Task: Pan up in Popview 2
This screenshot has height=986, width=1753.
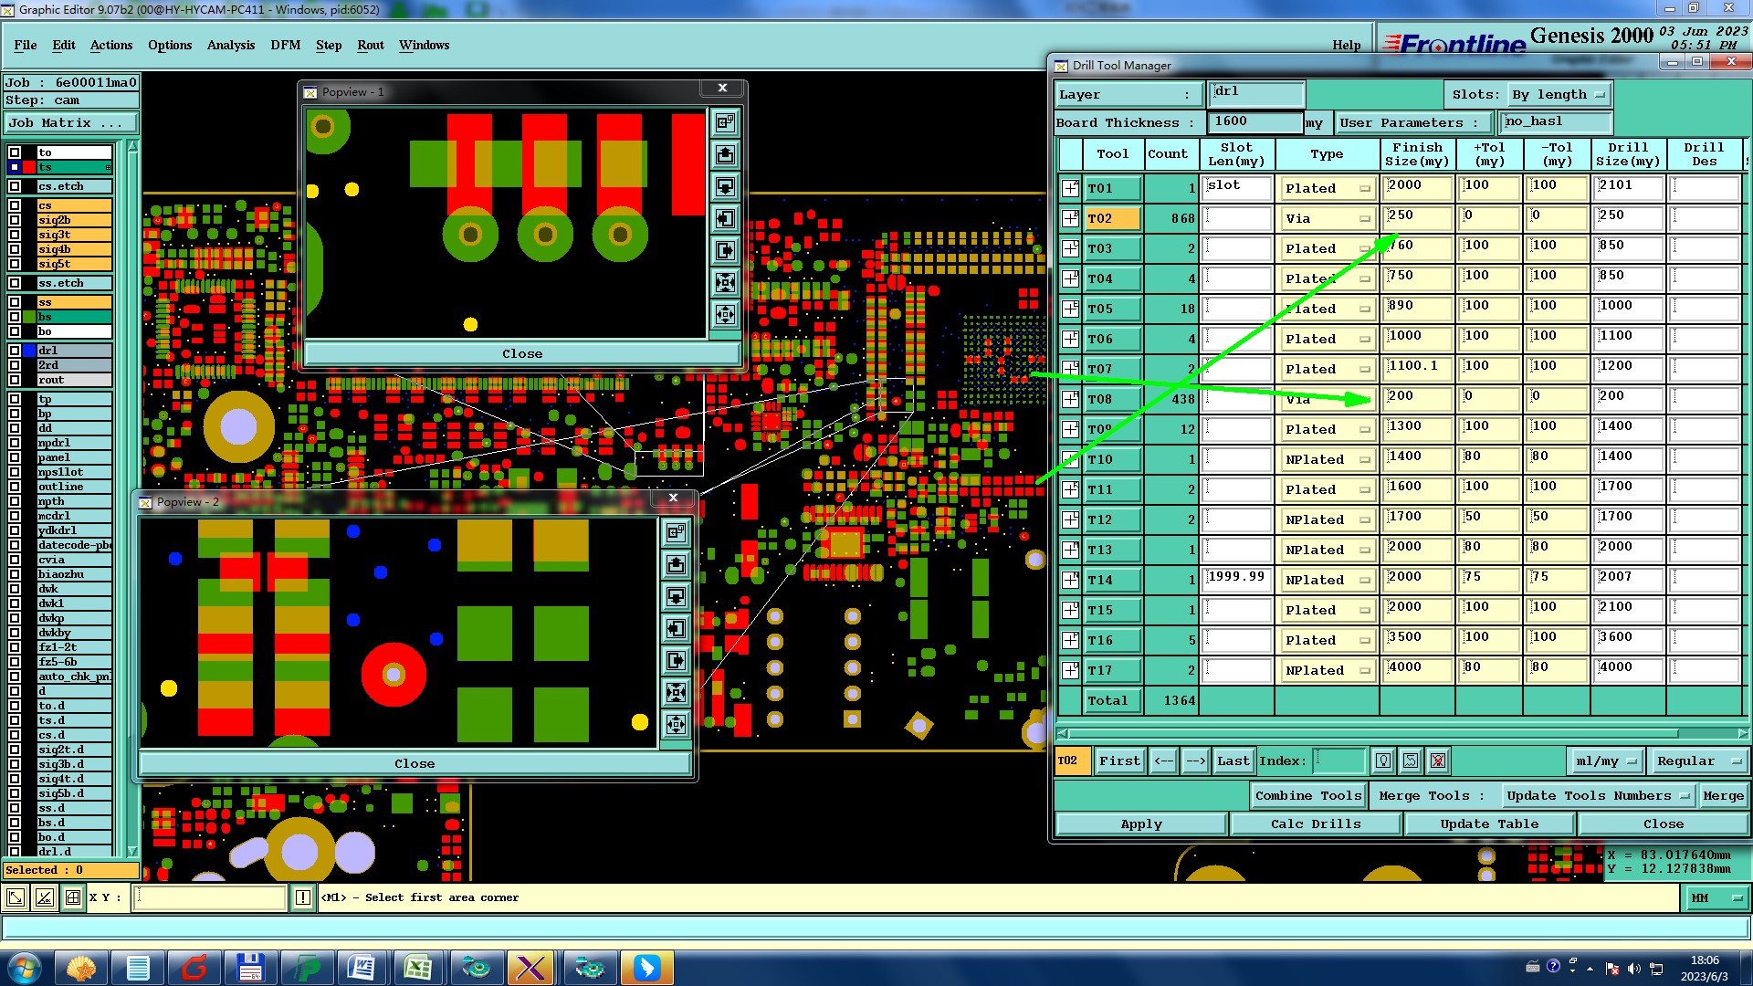Action: point(676,565)
